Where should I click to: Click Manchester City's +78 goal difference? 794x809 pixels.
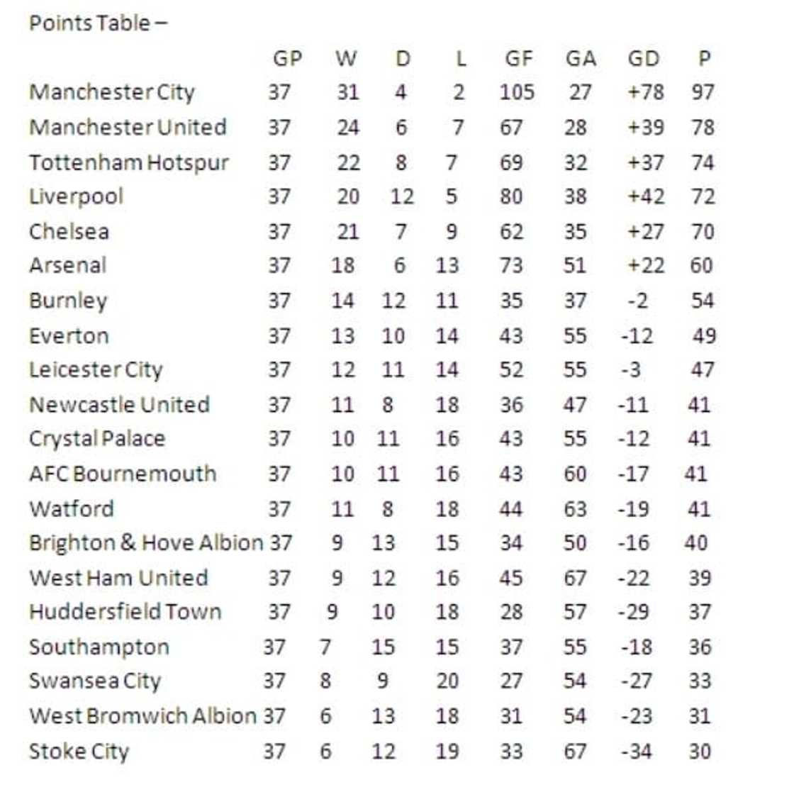click(645, 92)
